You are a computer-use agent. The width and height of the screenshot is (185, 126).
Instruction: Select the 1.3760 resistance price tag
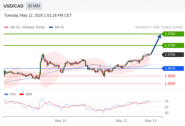pyautogui.click(x=173, y=34)
